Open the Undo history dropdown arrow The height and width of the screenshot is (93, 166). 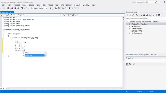pyautogui.click(x=24, y=8)
